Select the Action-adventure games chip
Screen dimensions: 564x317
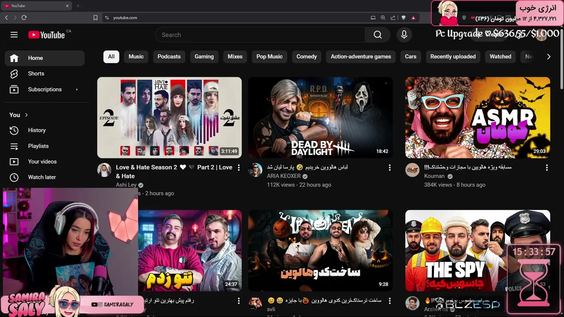tap(361, 56)
